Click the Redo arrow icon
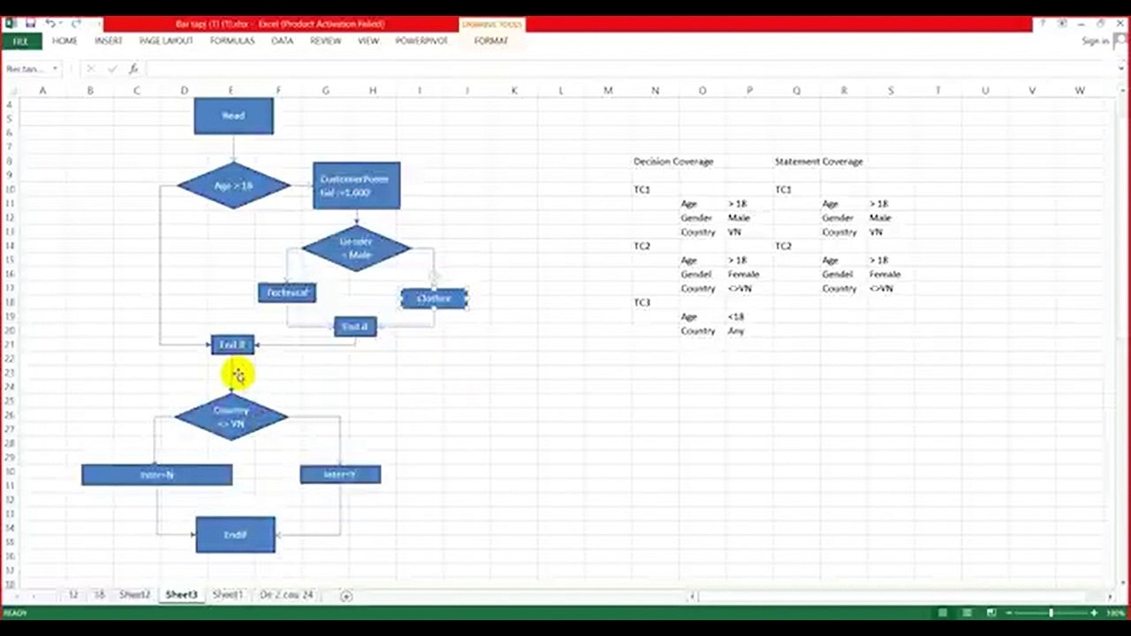Screen dimensions: 1131x636 point(76,24)
